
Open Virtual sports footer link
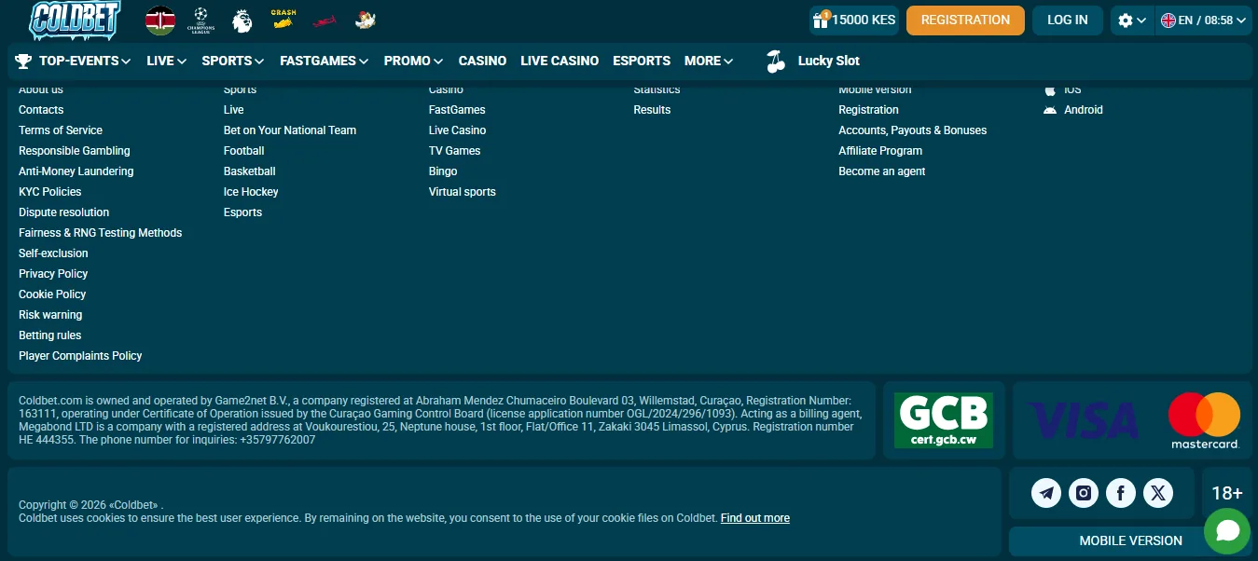click(463, 192)
